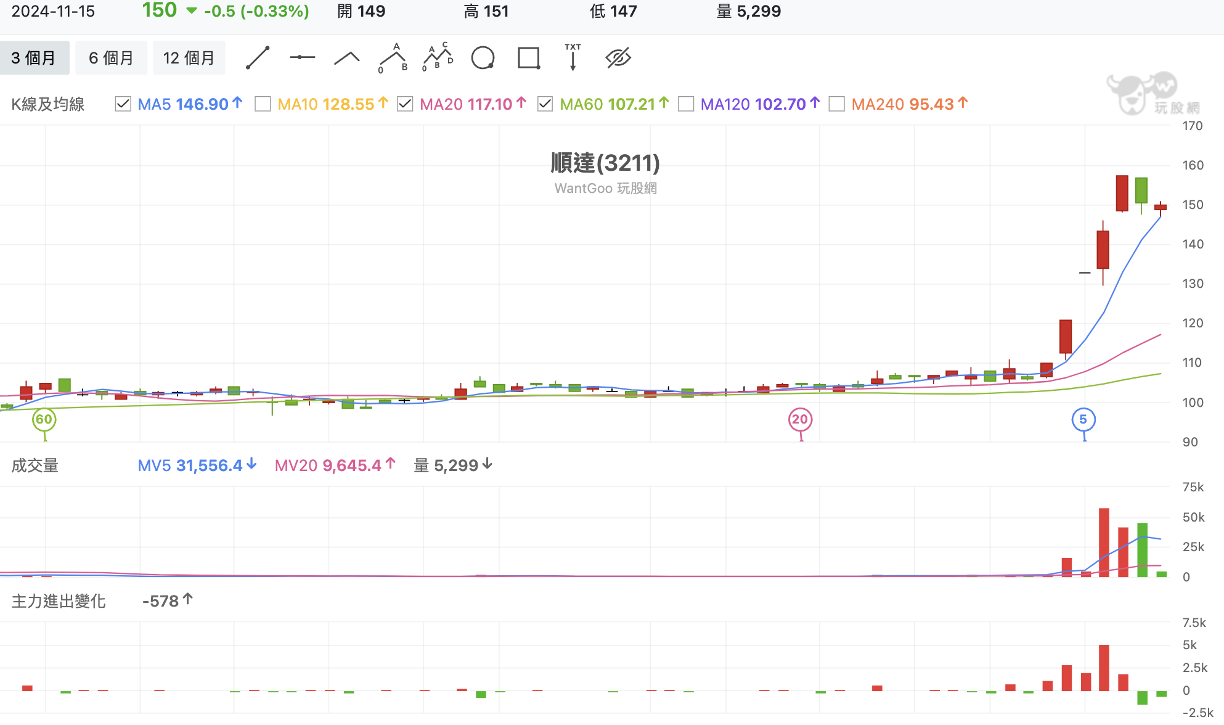Toggle hide drawings eye-slash icon
1224x725 pixels.
pyautogui.click(x=618, y=58)
